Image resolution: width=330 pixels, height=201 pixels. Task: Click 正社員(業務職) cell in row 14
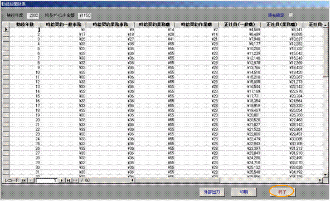[282, 91]
